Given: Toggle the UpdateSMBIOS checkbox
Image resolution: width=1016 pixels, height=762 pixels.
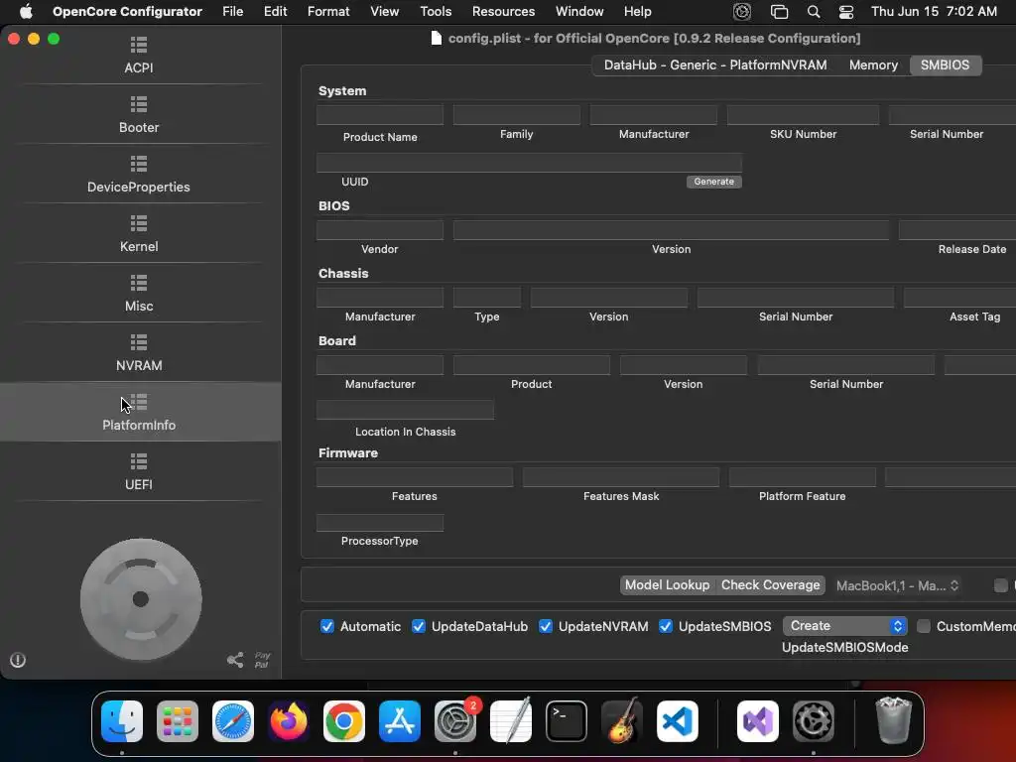Looking at the screenshot, I should pyautogui.click(x=666, y=627).
